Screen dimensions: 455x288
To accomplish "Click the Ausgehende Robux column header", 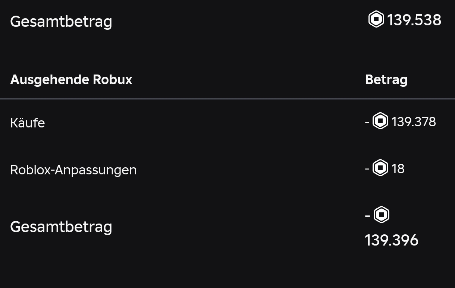I will point(71,80).
